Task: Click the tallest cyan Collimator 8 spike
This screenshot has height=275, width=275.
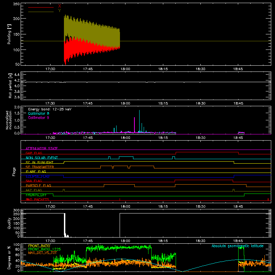Action: [139, 121]
